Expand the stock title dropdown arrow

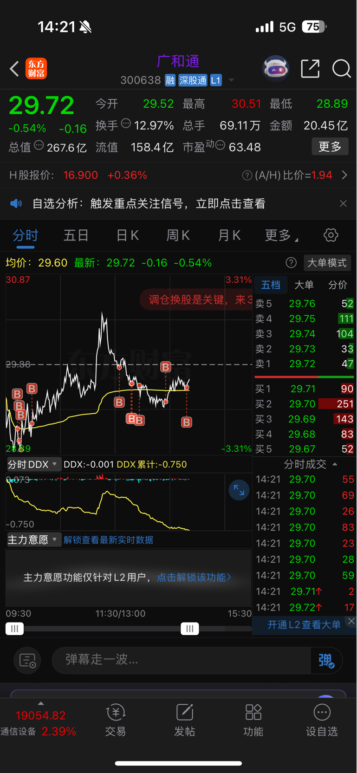tap(231, 80)
